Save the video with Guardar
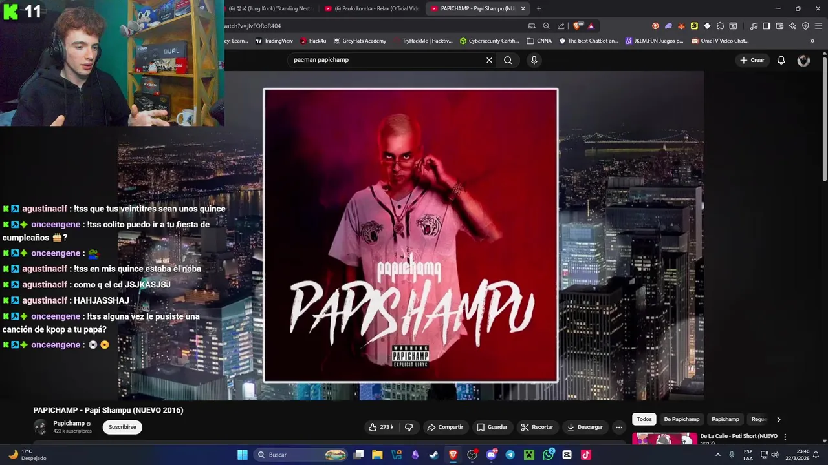 click(492, 427)
